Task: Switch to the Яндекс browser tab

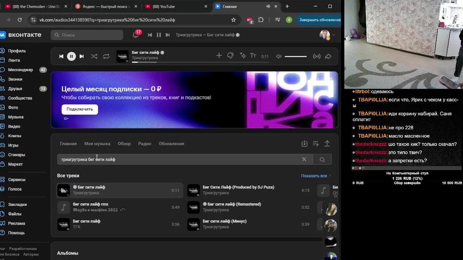Action: [x=105, y=6]
